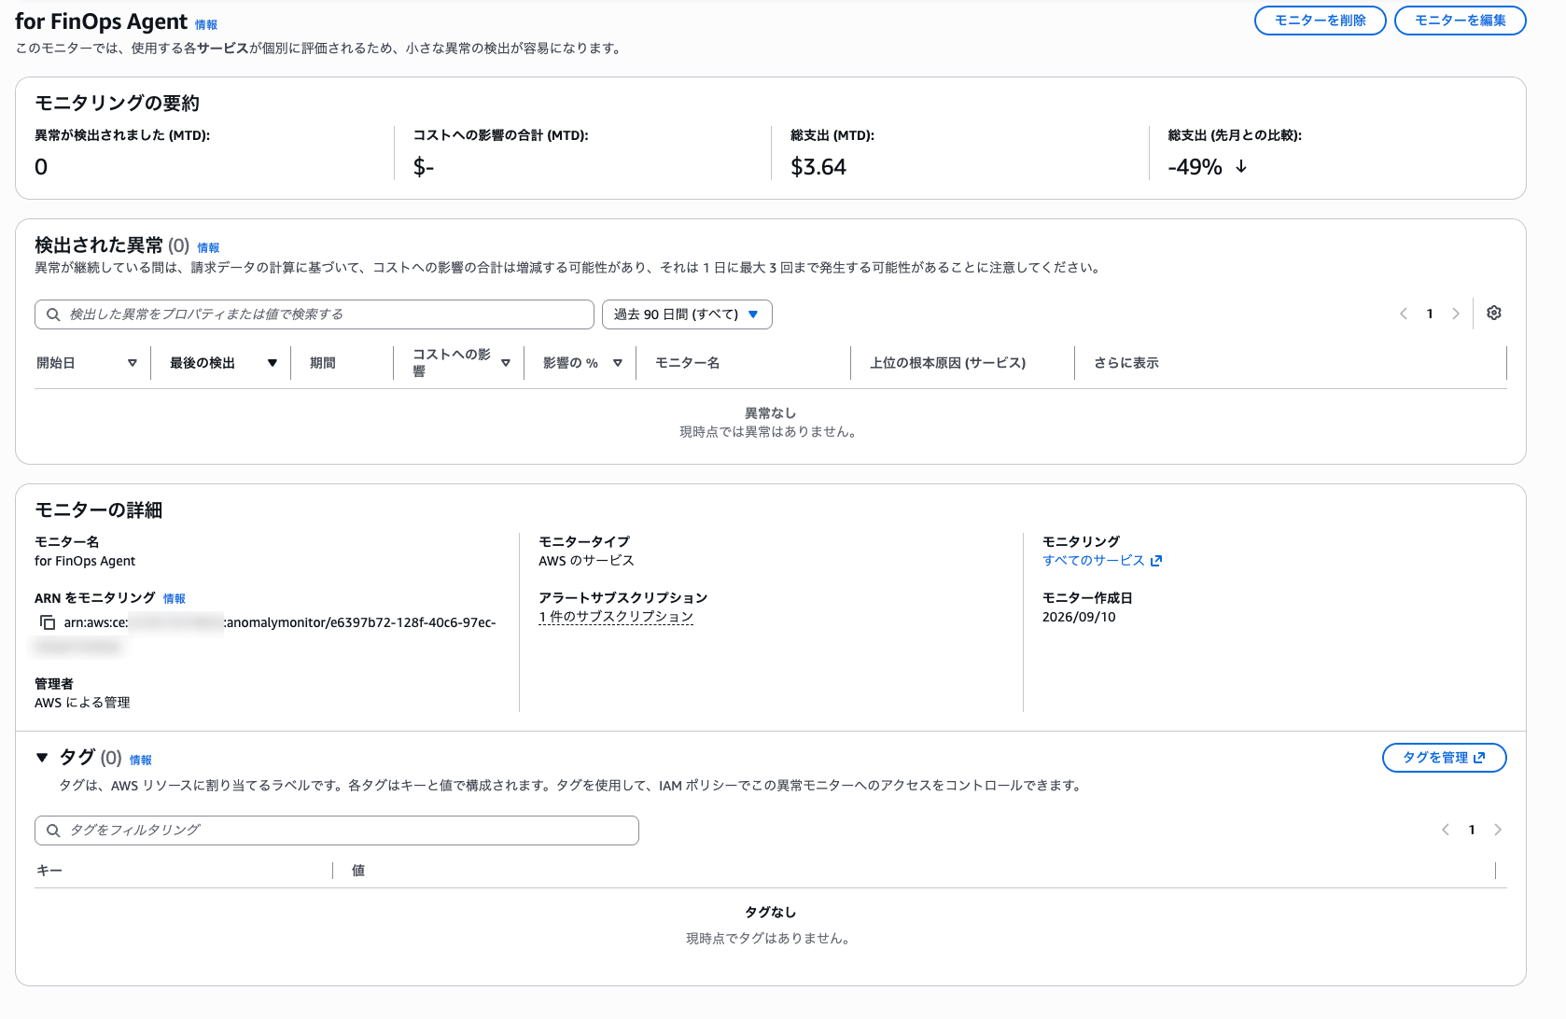The width and height of the screenshot is (1566, 1019).
Task: Click 情報 link beside for FinOps Agent title
Action: [x=206, y=25]
